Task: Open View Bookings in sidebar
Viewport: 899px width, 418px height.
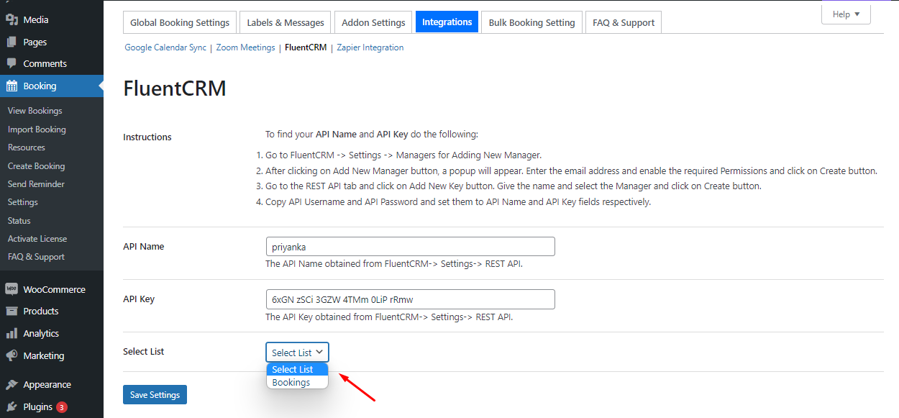Action: coord(35,111)
